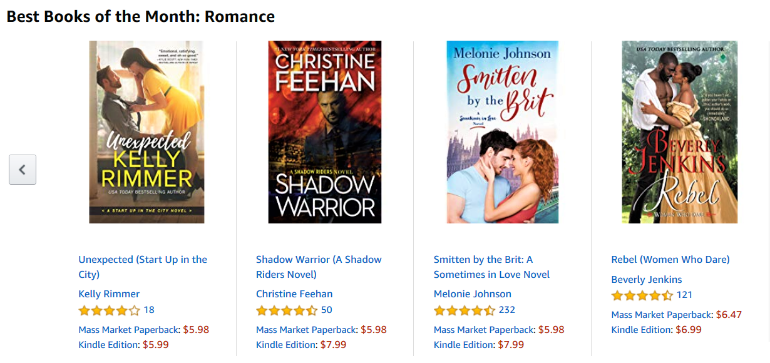
Task: Open the Rebel book cover image
Action: pos(680,132)
